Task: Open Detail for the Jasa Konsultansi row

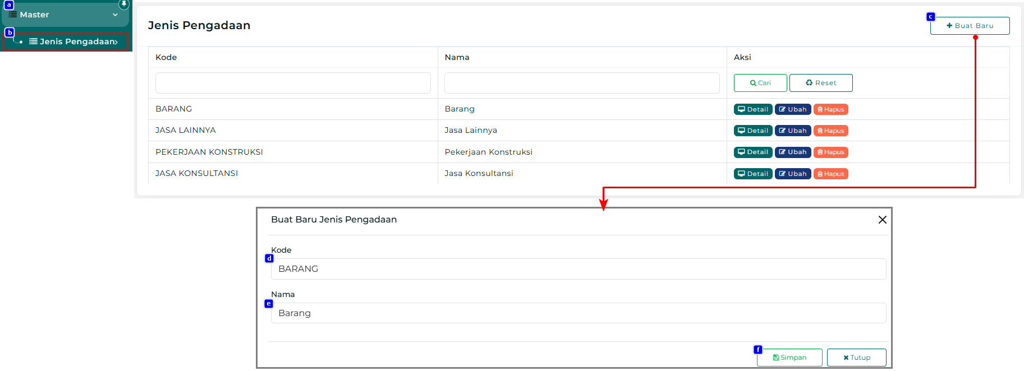Action: pos(753,174)
